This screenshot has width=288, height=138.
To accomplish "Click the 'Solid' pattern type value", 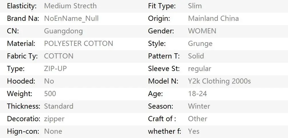I will 196,56.
